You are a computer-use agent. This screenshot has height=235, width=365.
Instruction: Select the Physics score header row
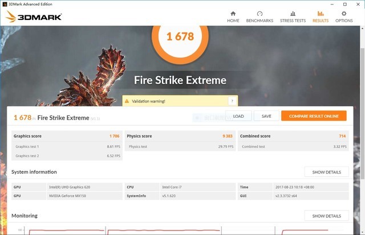(x=180, y=137)
